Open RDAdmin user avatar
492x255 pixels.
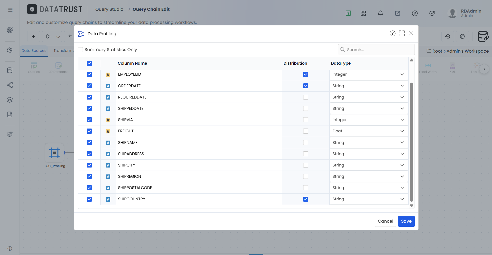pyautogui.click(x=452, y=13)
